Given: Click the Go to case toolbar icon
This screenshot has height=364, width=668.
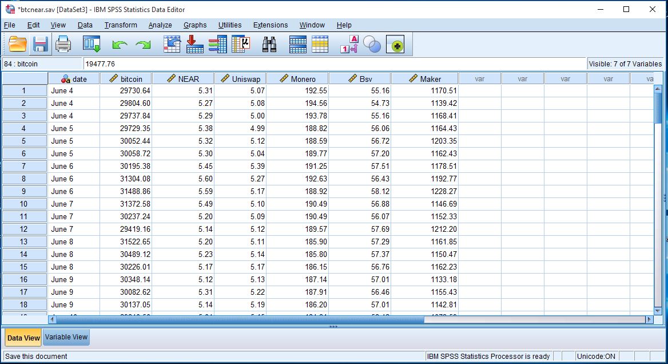Looking at the screenshot, I should pos(172,44).
